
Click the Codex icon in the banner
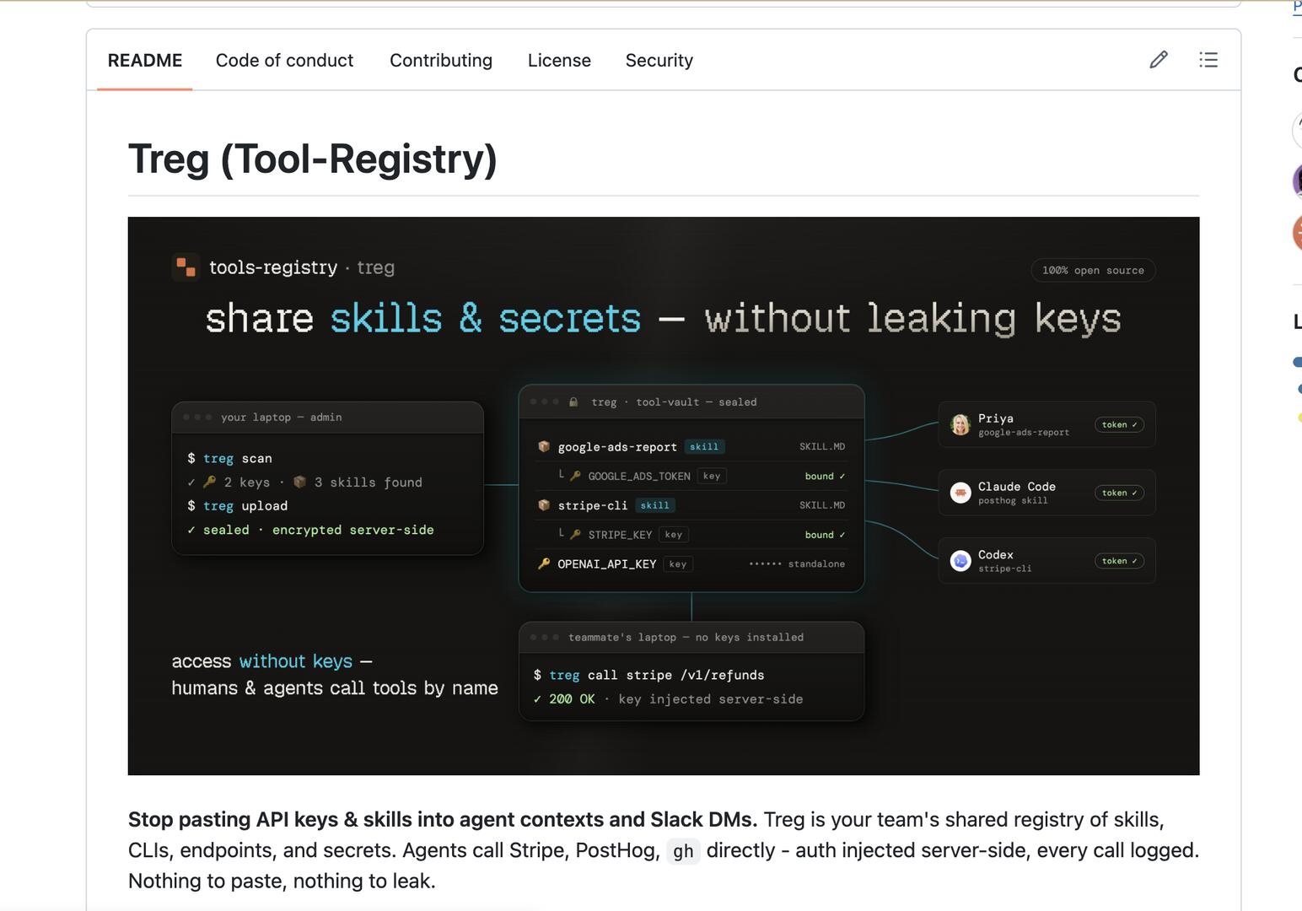point(960,561)
